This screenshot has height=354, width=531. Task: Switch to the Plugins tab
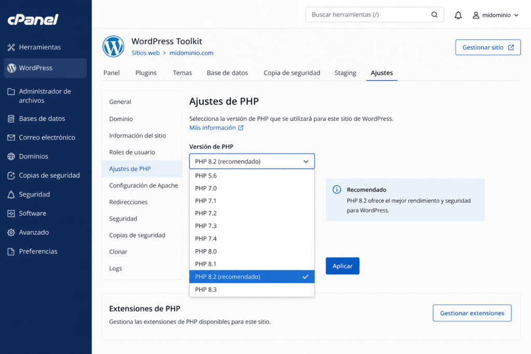tap(146, 73)
